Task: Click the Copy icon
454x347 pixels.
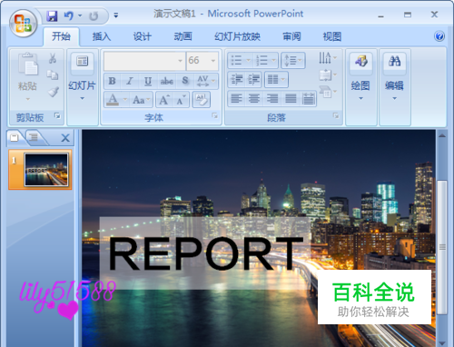Action: click(53, 74)
